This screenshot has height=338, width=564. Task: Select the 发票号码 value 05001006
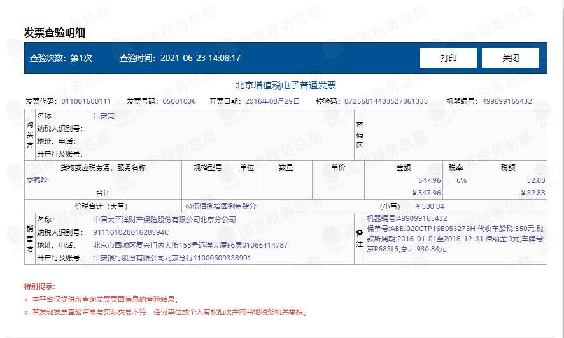tap(179, 101)
